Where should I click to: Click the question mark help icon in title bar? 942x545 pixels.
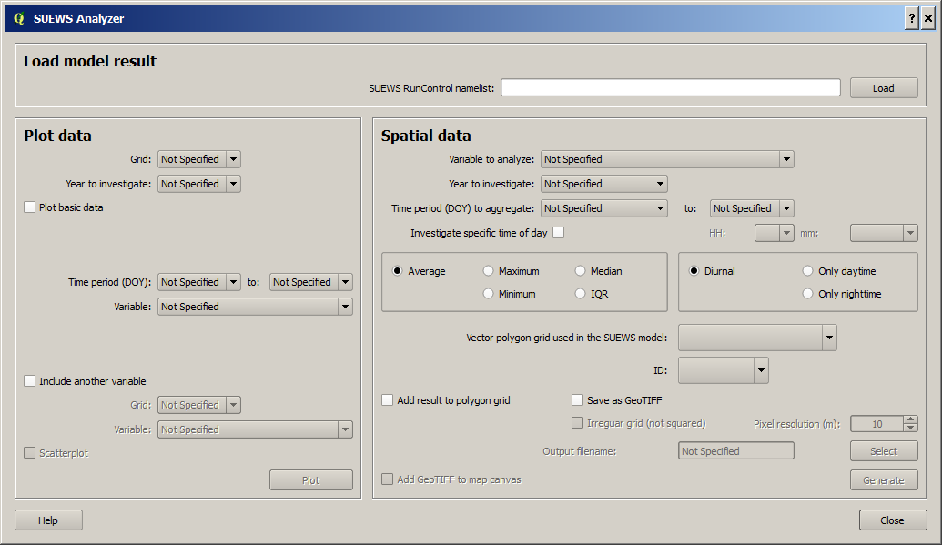[911, 18]
